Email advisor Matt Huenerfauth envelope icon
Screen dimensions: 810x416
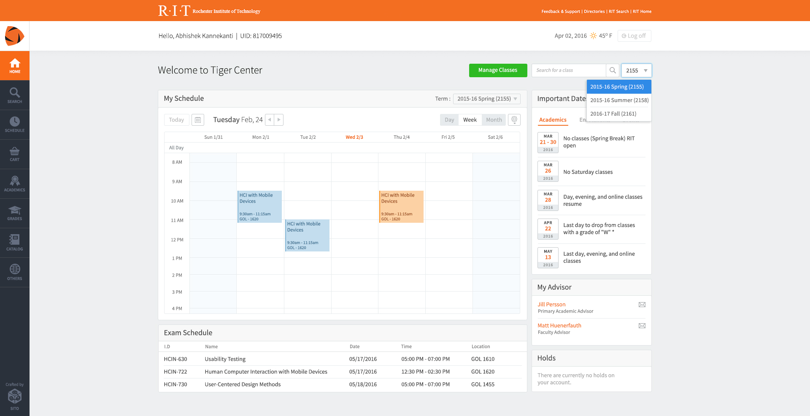tap(642, 326)
